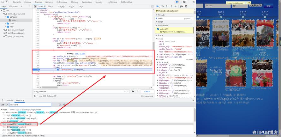Click the Step debugger icon
The height and width of the screenshot is (137, 281).
coord(176,6)
